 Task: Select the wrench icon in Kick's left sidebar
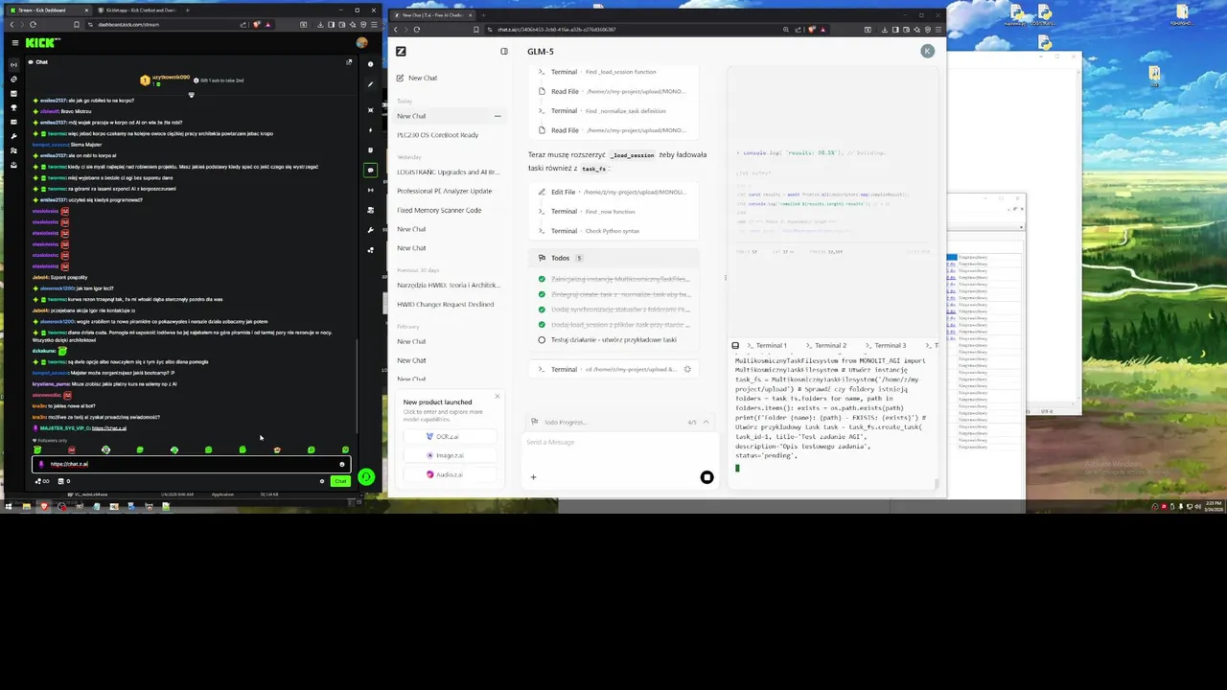tap(13, 136)
